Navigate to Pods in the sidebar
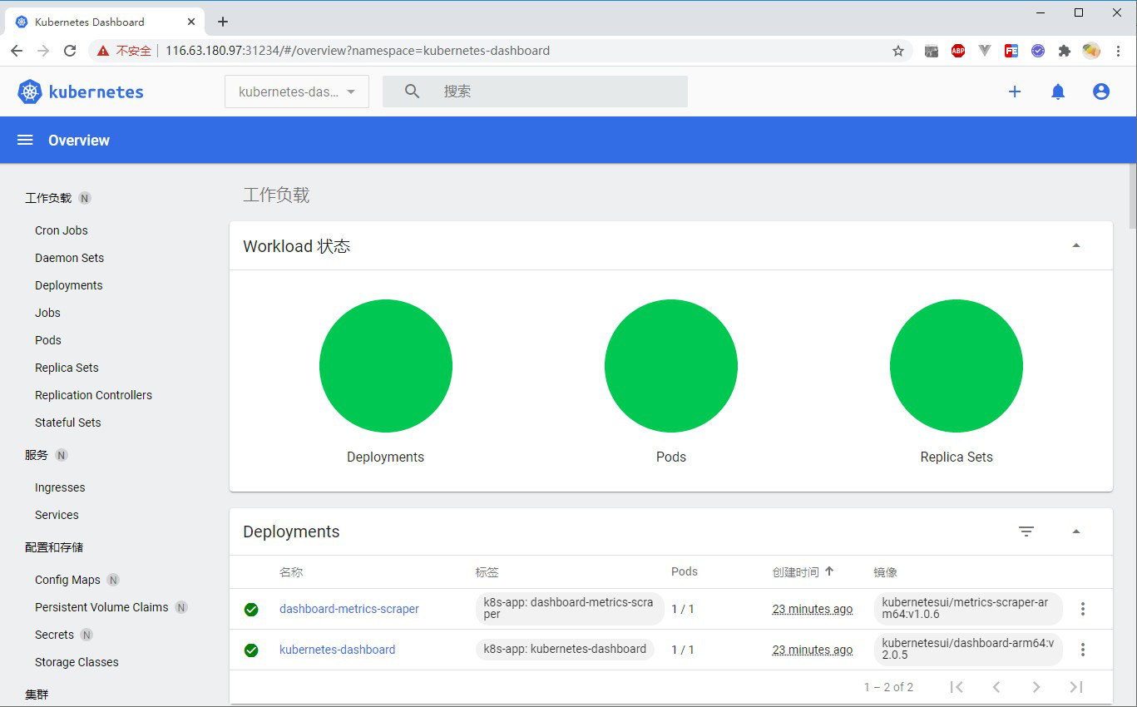 (x=47, y=339)
